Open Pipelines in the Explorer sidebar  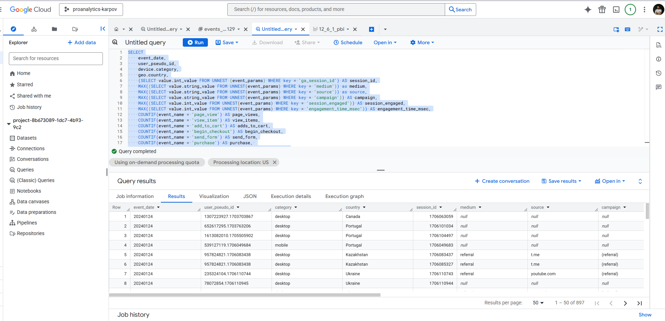(x=27, y=223)
